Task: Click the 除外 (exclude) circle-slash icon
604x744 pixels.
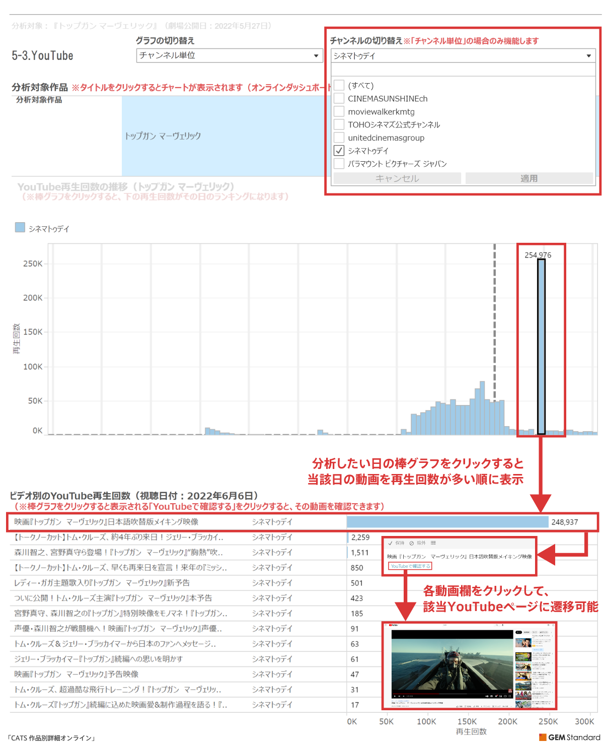Action: tap(412, 543)
